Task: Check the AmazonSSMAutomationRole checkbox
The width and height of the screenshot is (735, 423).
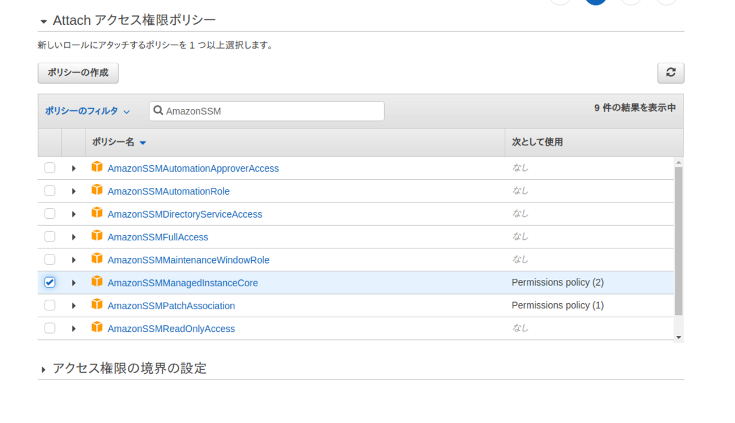Action: tap(50, 191)
